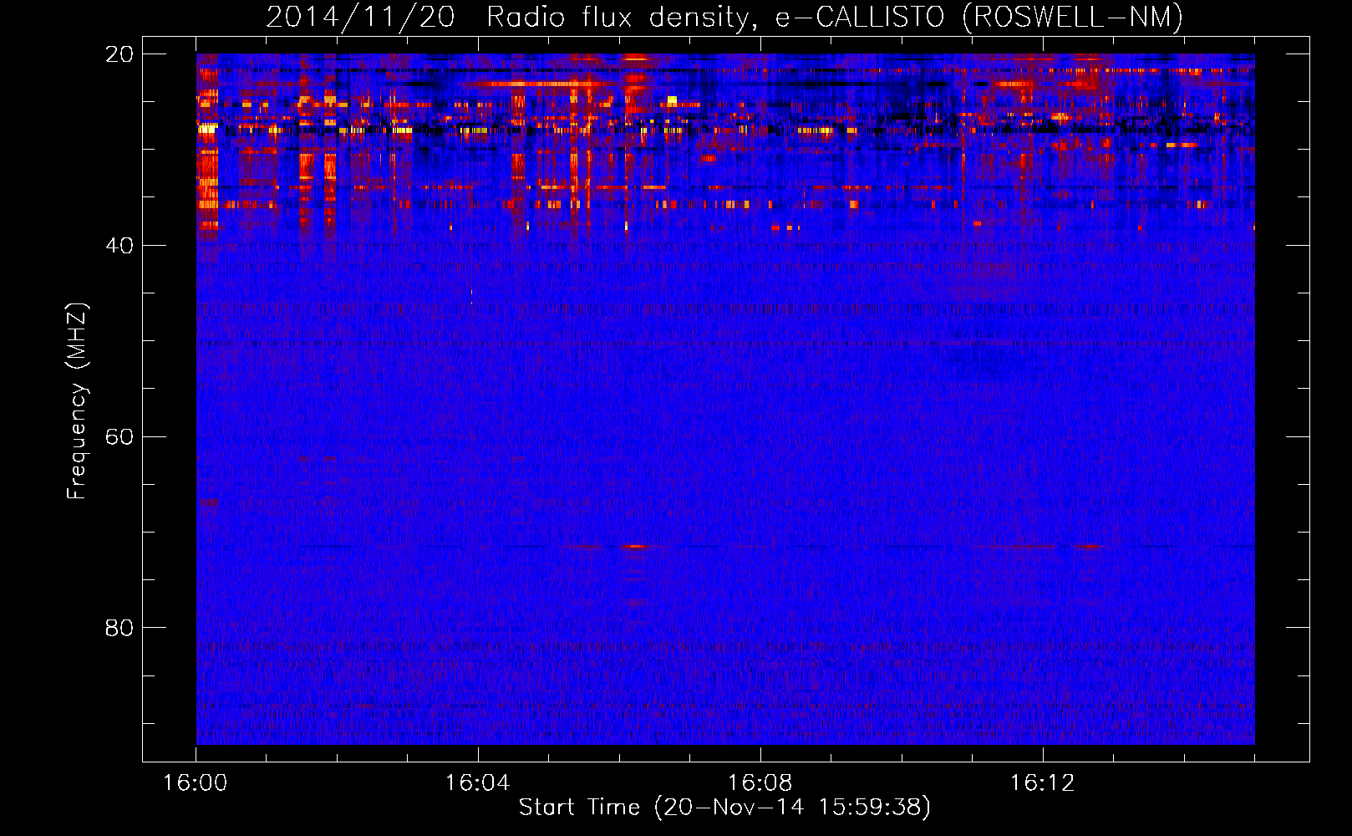1352x836 pixels.
Task: Click the "Start Time (20-Nov-14 15:59:38)" label
Action: [724, 808]
